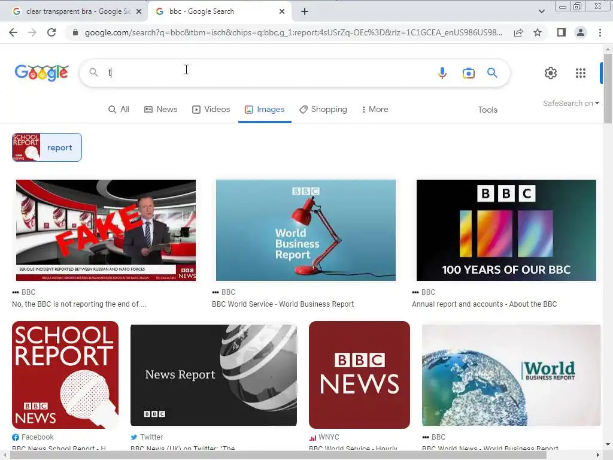Image resolution: width=613 pixels, height=460 pixels.
Task: Open the WNYC source link
Action: [324, 437]
